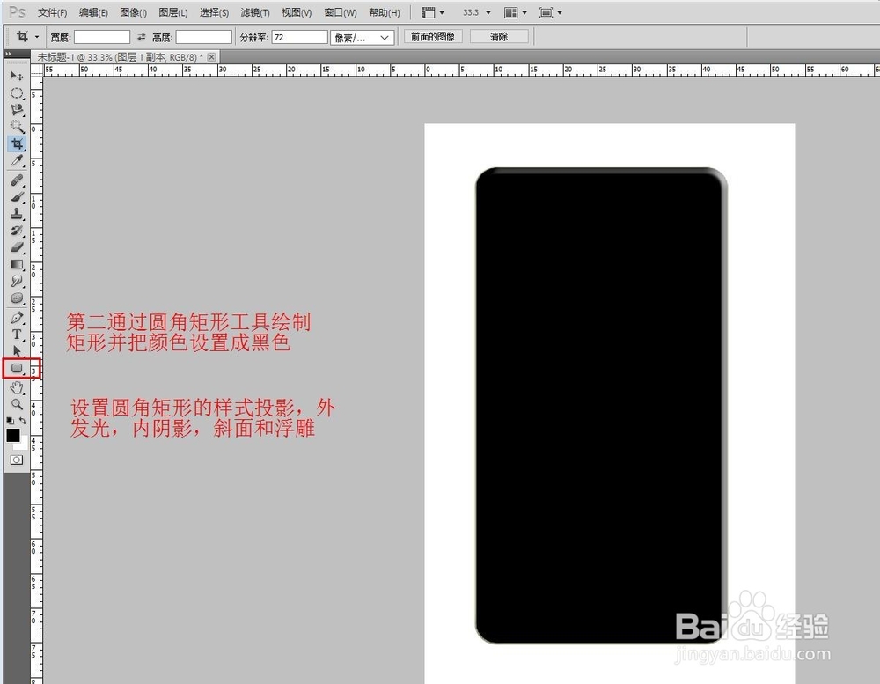Swap width and height values
Viewport: 880px width, 684px height.
pos(142,37)
